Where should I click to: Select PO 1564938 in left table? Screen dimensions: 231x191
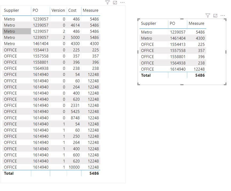(x=41, y=68)
